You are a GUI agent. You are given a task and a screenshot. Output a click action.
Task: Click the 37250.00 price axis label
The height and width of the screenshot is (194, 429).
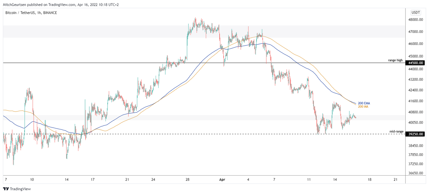(416, 164)
